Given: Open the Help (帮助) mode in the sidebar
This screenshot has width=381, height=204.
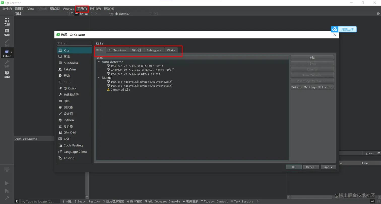Looking at the screenshot, I should click(7, 74).
